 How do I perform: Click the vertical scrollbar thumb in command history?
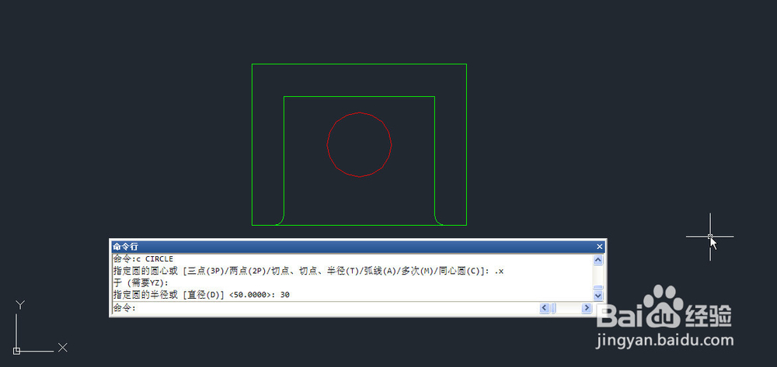598,288
